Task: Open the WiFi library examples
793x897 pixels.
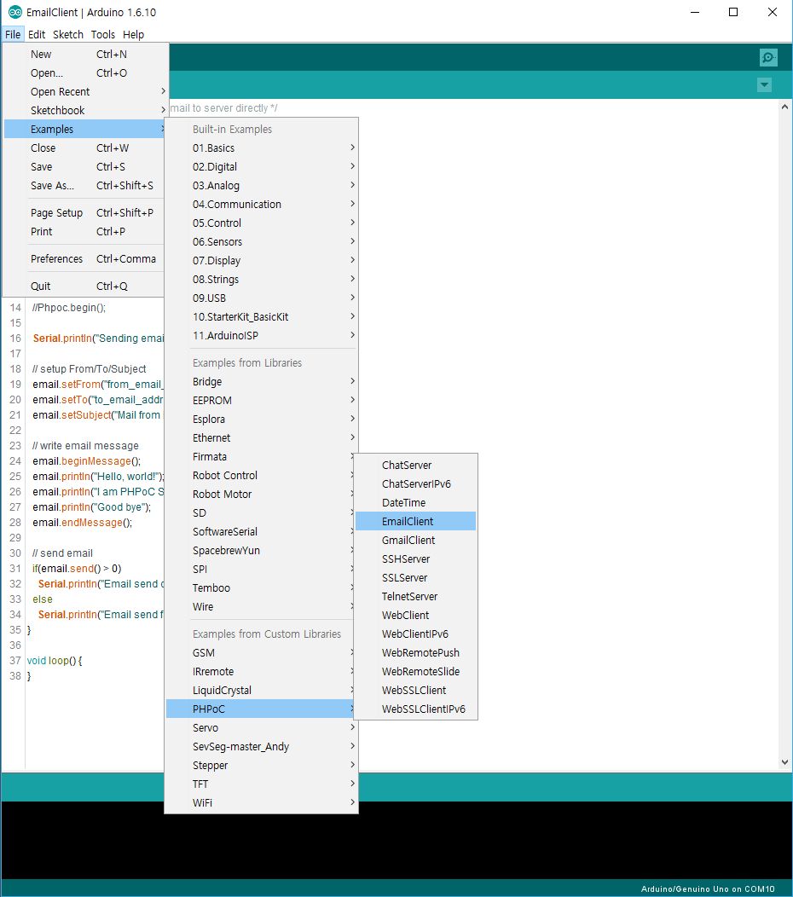Action: 262,803
